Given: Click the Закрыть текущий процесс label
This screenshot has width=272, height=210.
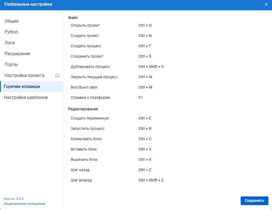Looking at the screenshot, I should [94, 77].
